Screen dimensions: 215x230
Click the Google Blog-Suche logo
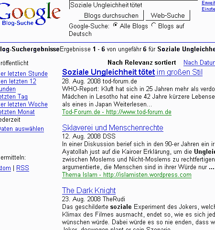click(x=30, y=14)
